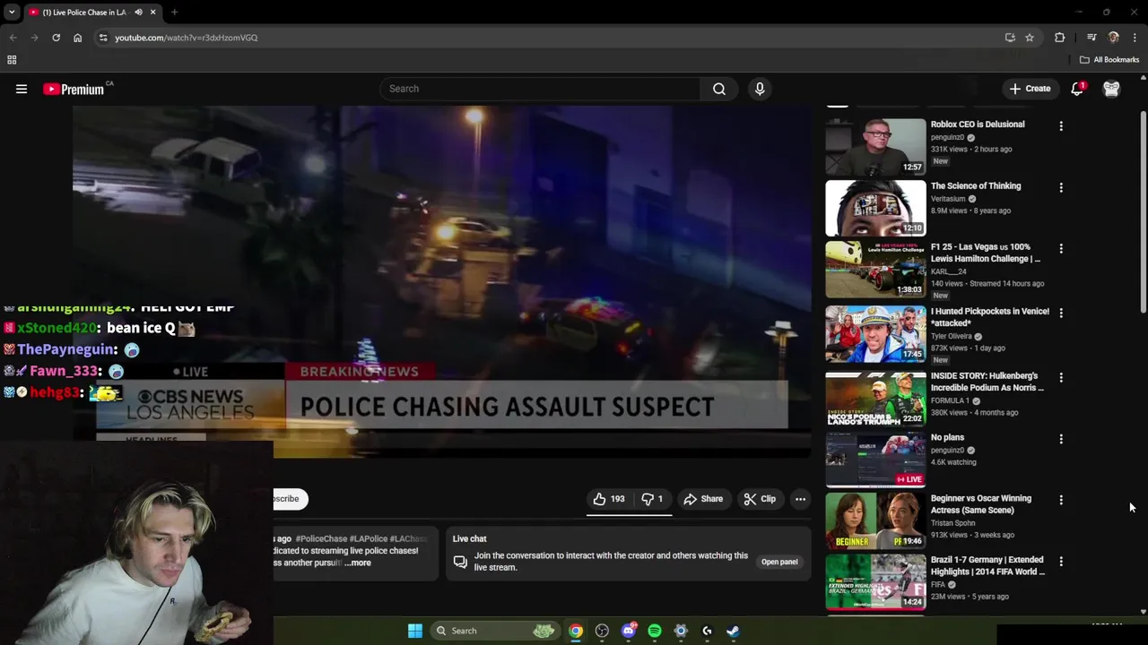Like the video with thumbs up
This screenshot has width=1148, height=645.
click(609, 499)
